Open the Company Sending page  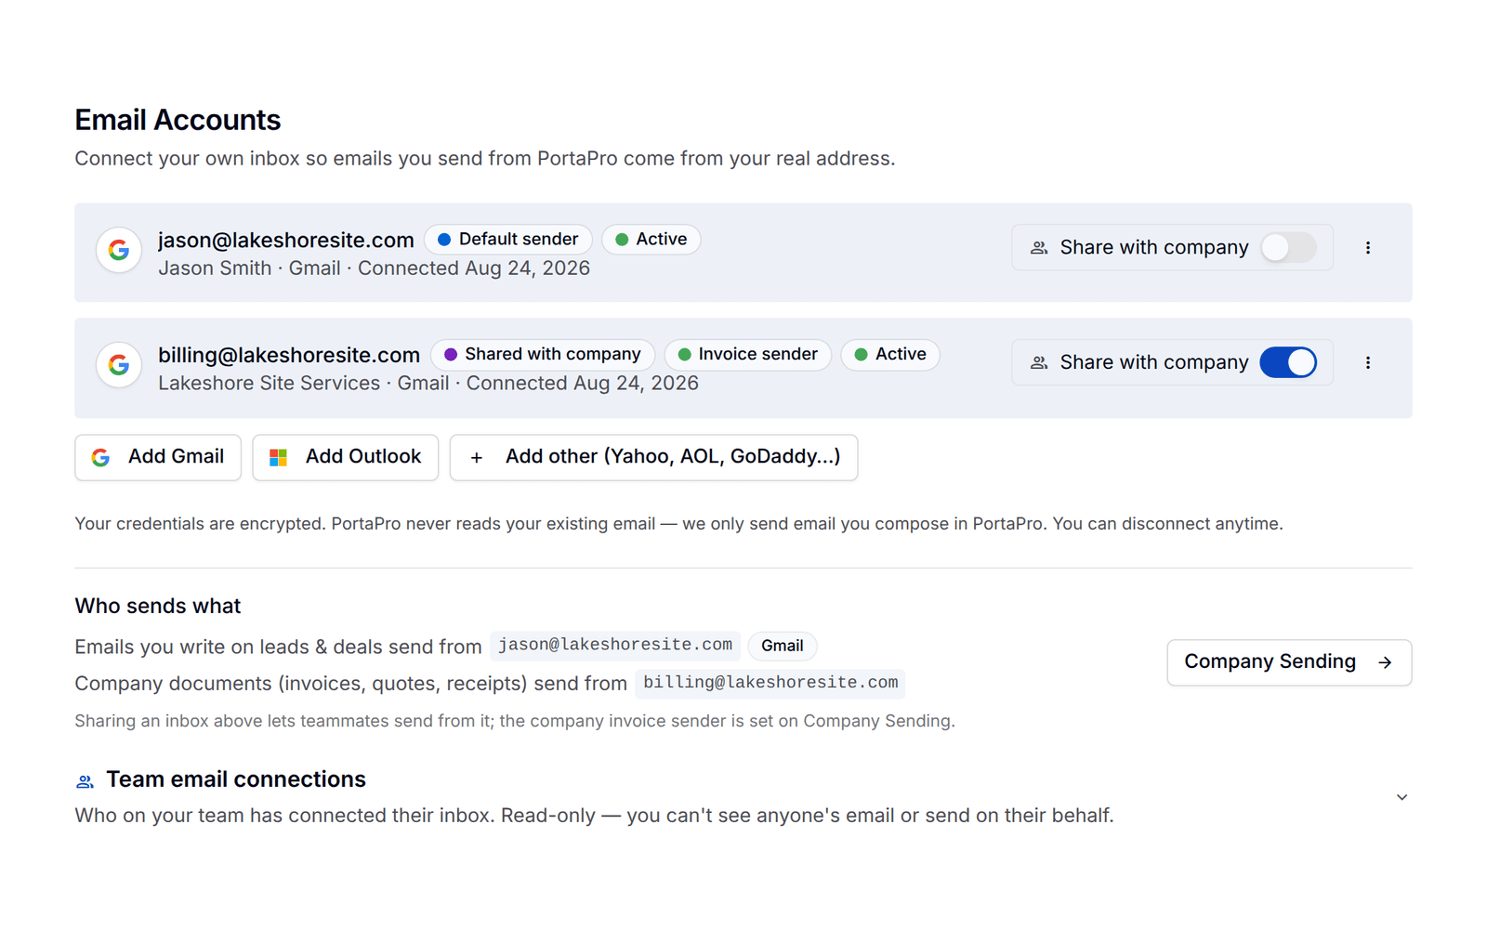[1289, 662]
